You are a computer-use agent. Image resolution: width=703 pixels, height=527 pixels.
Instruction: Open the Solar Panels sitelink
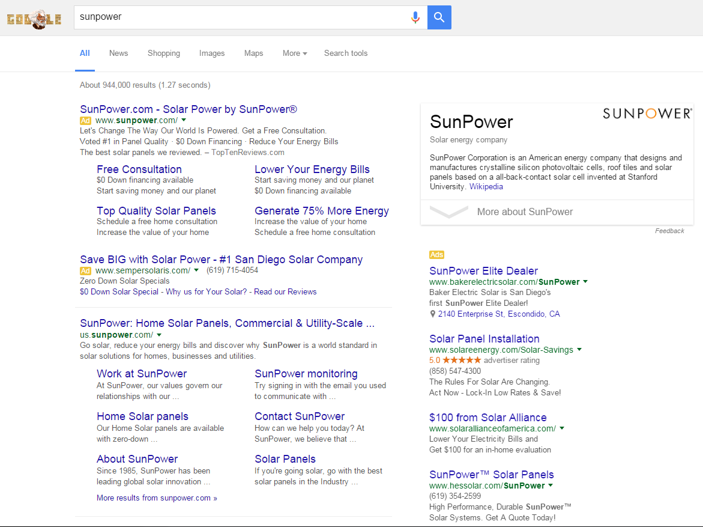285,458
